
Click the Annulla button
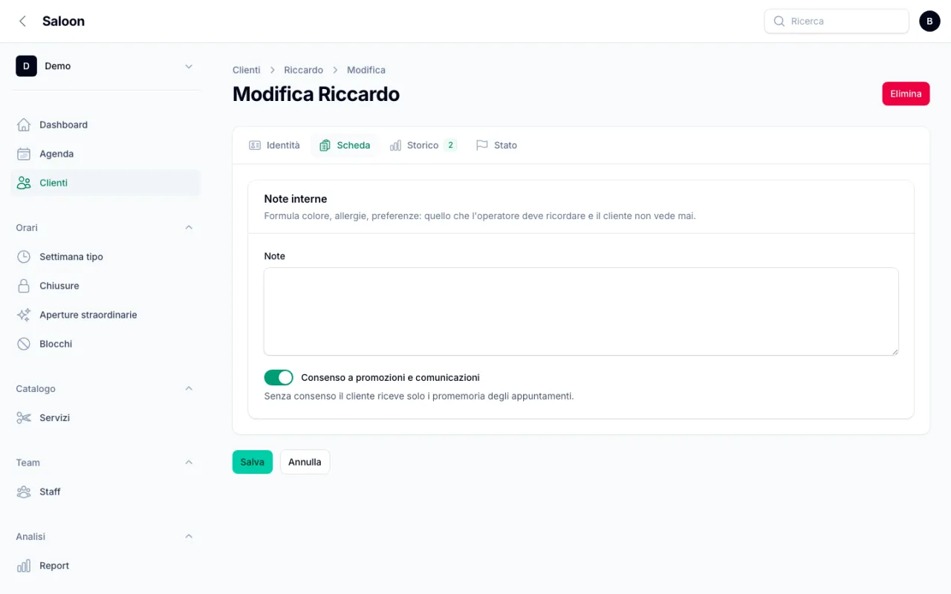tap(305, 462)
